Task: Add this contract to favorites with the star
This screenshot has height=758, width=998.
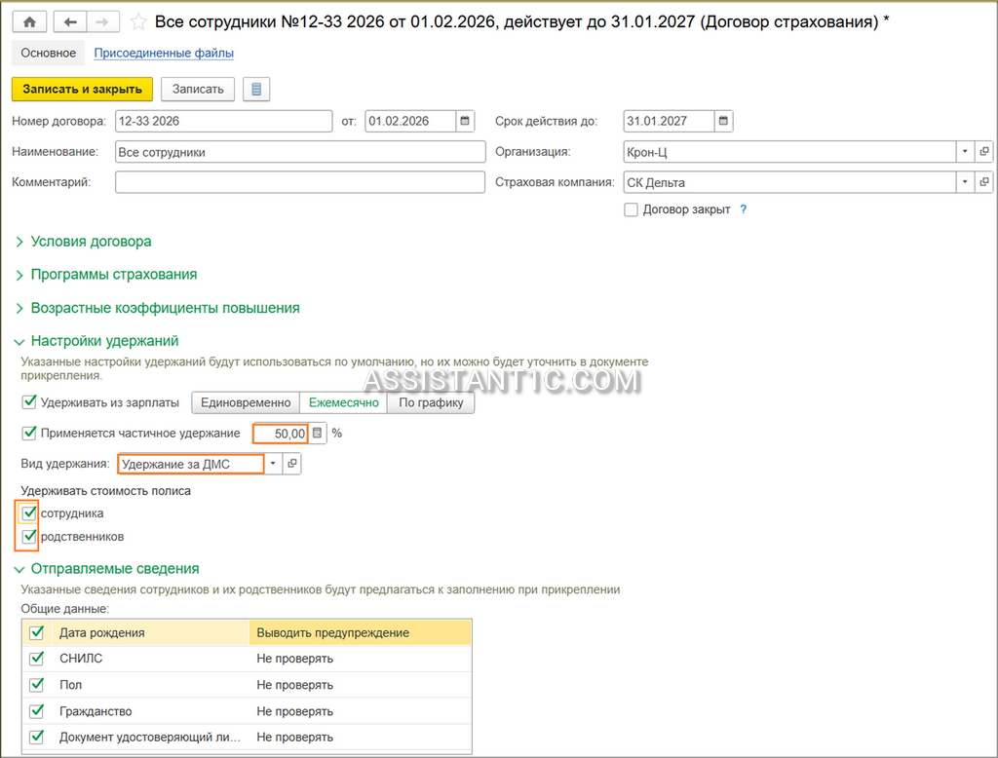Action: point(137,22)
